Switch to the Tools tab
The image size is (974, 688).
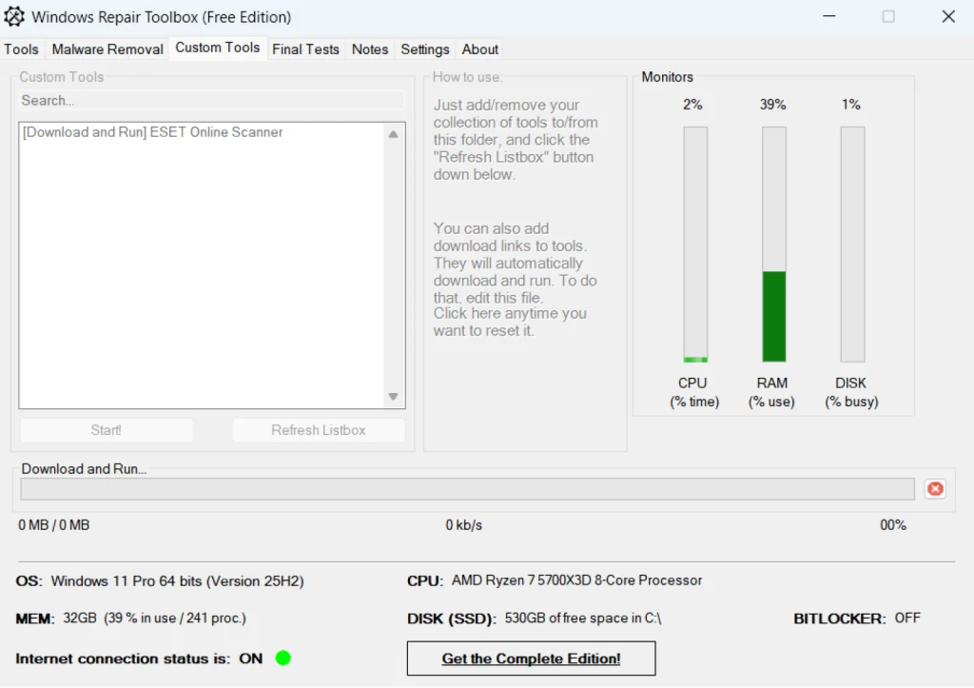(21, 49)
